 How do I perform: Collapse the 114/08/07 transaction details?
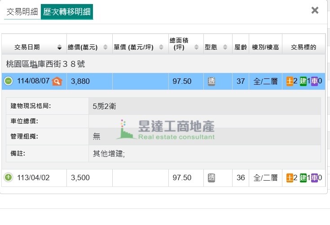click(x=9, y=81)
